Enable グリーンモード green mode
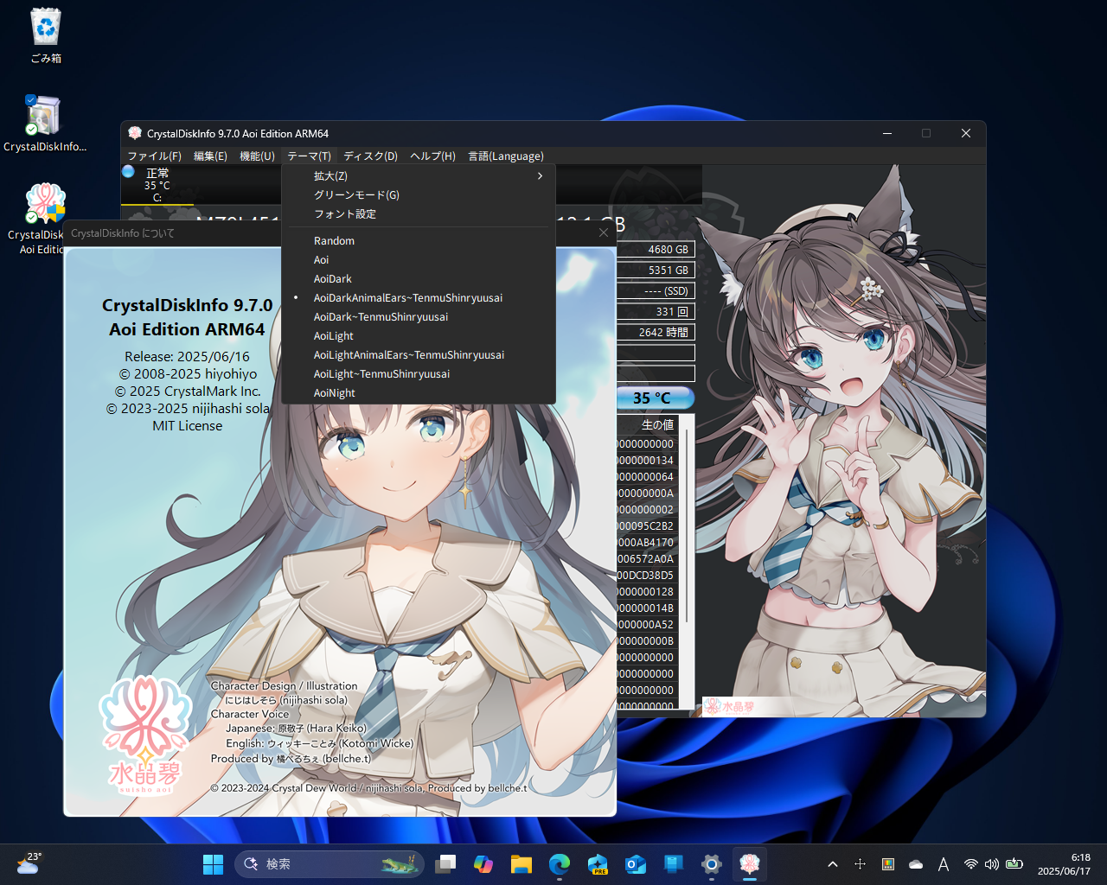The height and width of the screenshot is (885, 1107). tap(355, 194)
